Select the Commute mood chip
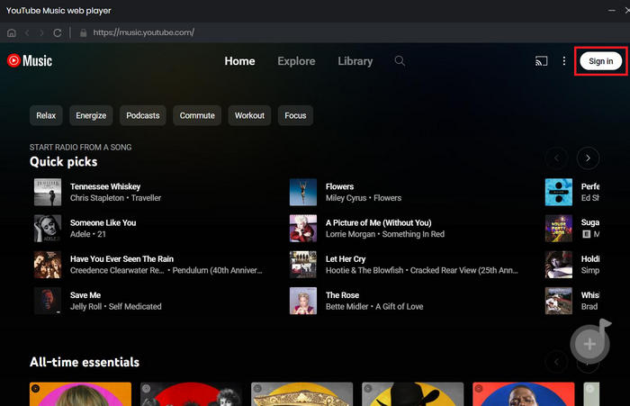 [x=197, y=115]
